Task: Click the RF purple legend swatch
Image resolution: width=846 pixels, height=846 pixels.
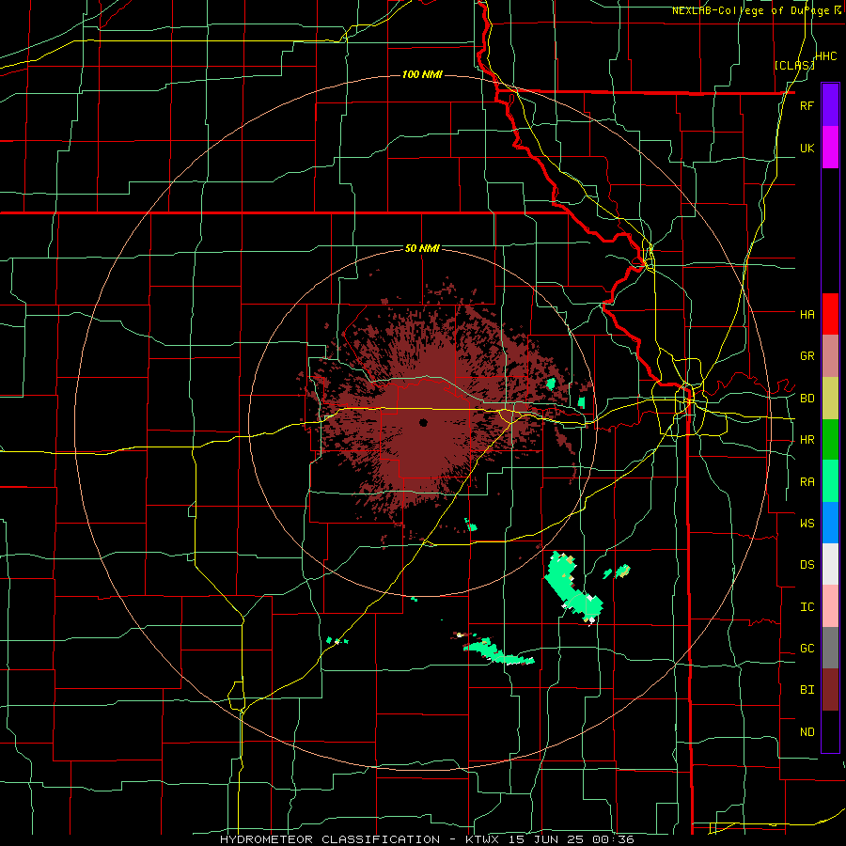Action: [830, 105]
